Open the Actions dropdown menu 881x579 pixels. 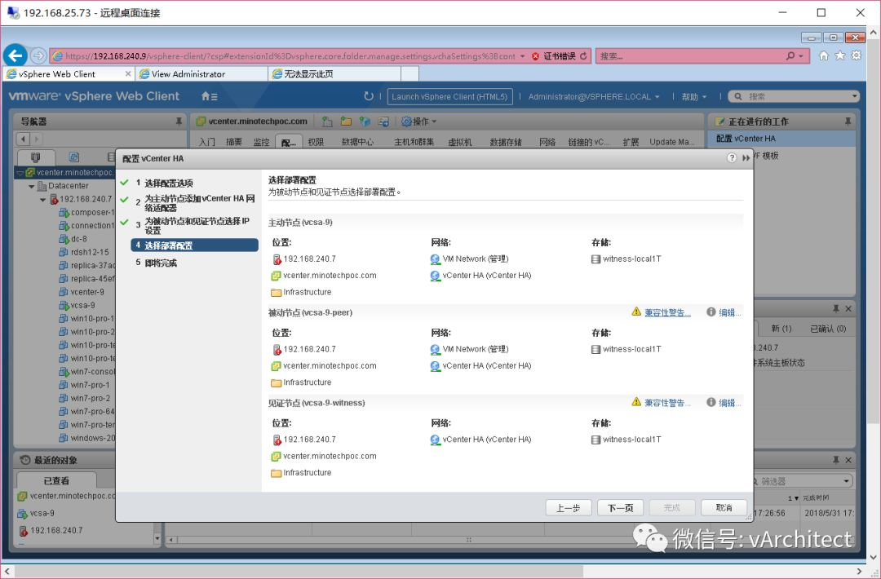coord(418,122)
